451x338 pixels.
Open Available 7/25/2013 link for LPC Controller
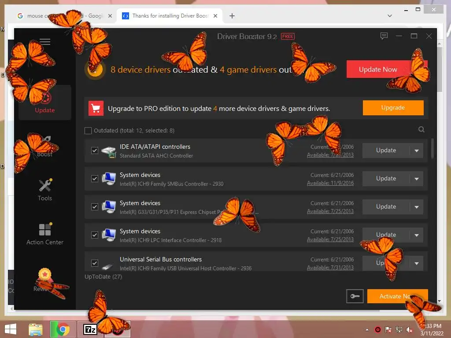(330, 239)
